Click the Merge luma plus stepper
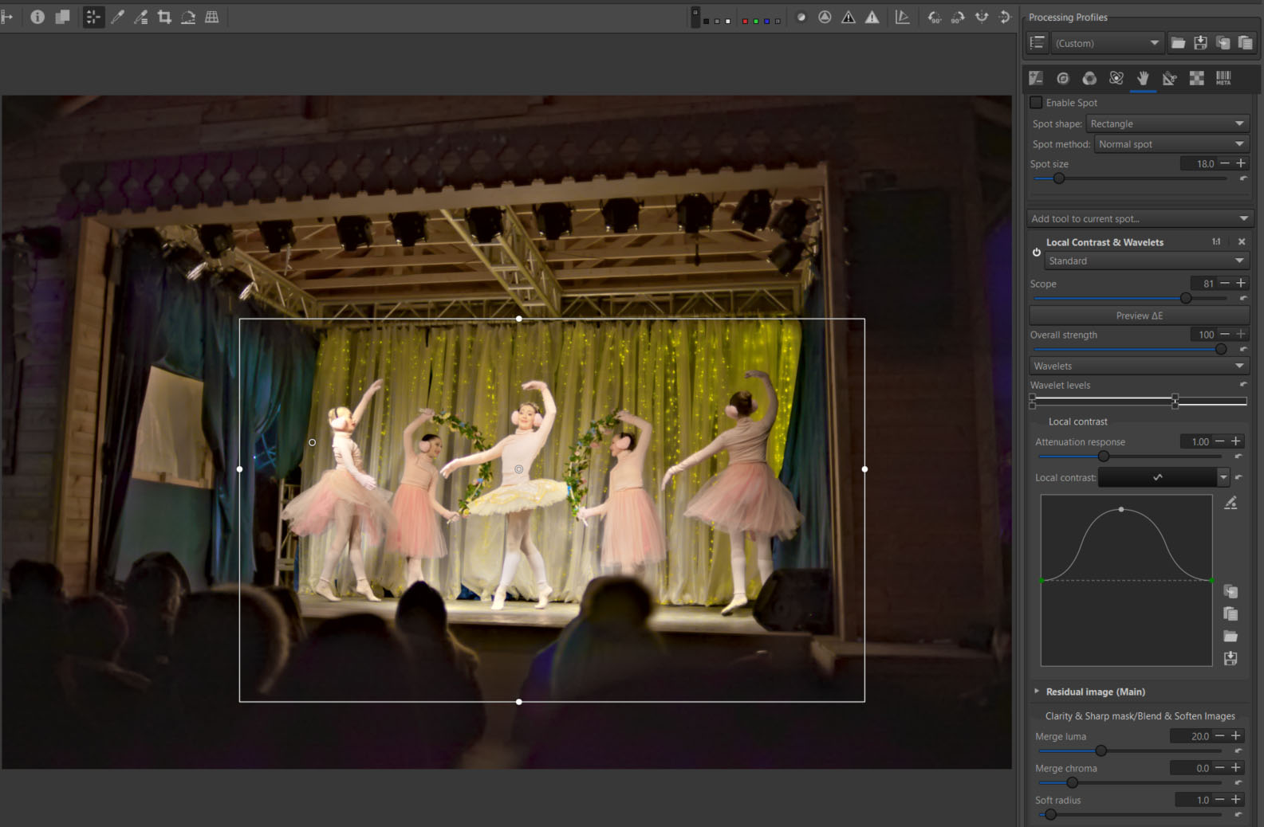 [x=1236, y=736]
